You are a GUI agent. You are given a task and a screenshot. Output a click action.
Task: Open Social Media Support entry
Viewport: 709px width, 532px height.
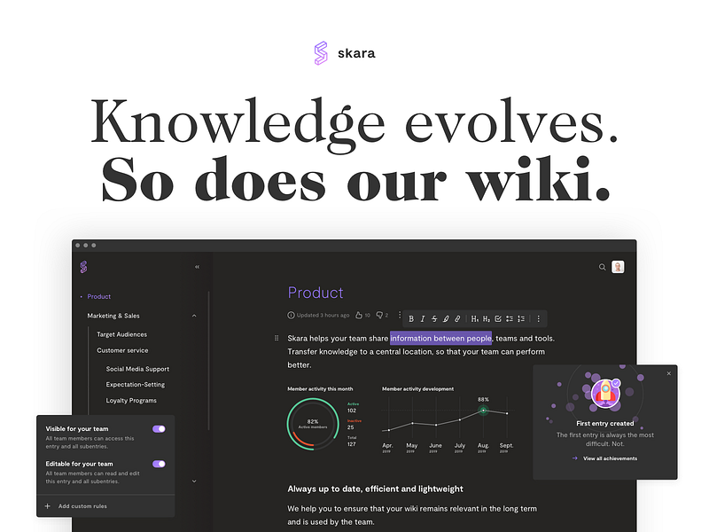click(x=137, y=369)
